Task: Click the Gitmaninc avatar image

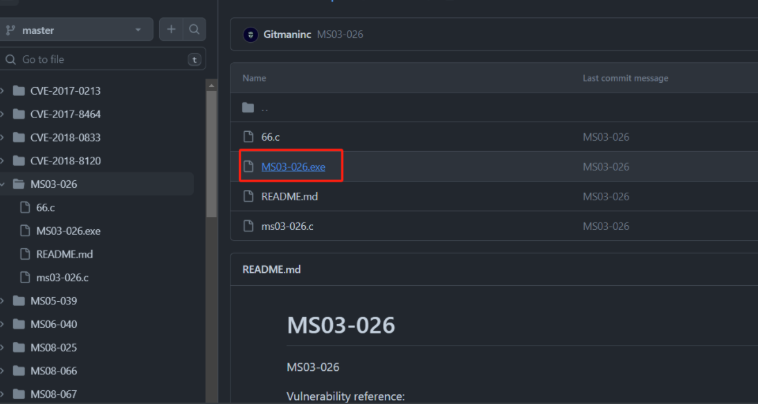Action: pyautogui.click(x=251, y=35)
